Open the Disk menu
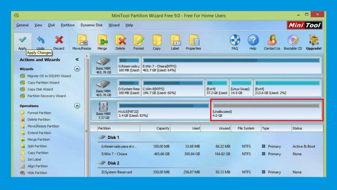Image resolution: width=337 pixels, height=190 pixels. coord(51,25)
